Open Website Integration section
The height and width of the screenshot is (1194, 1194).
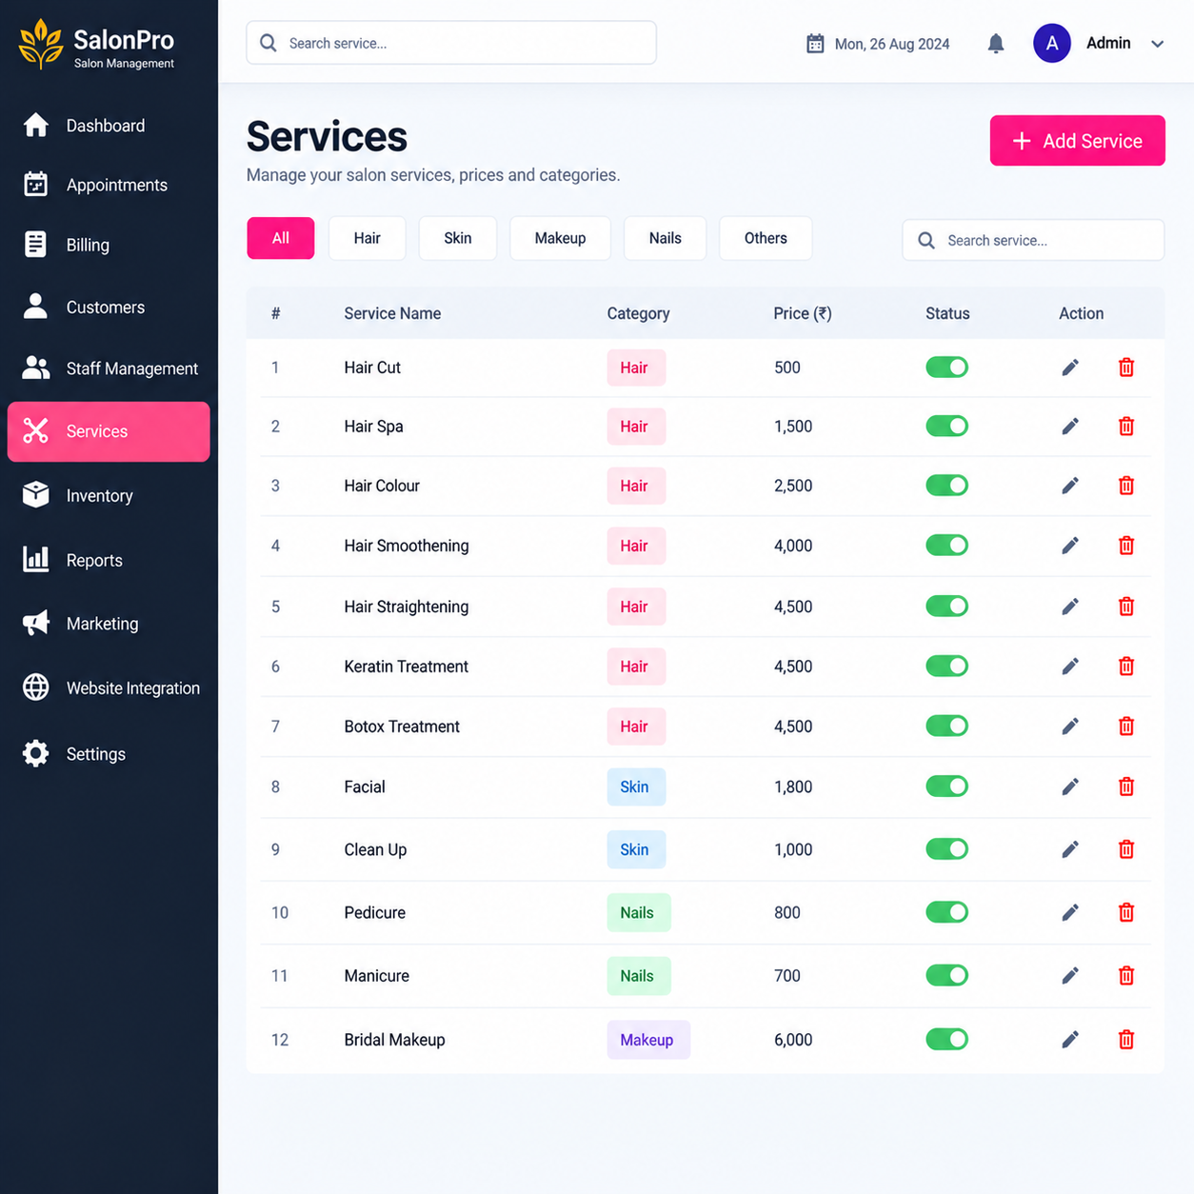[109, 688]
